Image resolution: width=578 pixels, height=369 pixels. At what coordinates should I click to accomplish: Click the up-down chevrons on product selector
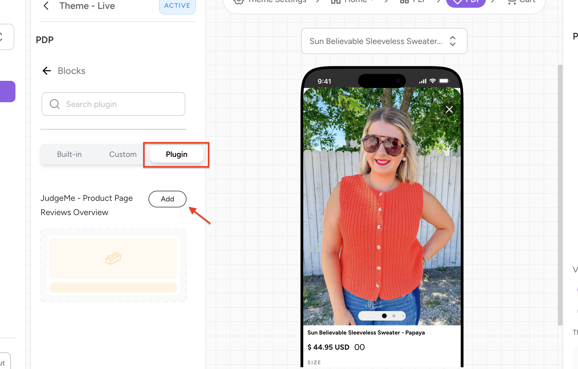point(452,41)
